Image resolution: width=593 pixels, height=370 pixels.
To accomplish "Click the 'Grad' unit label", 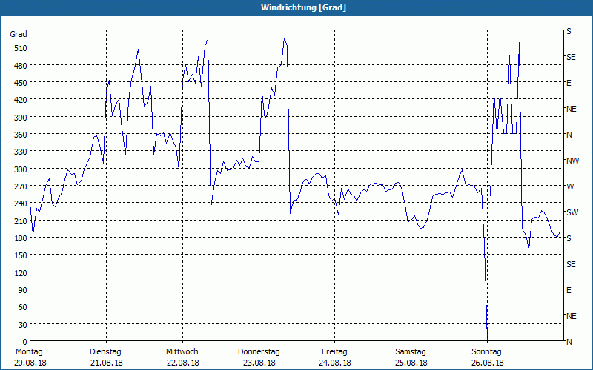I will (x=18, y=34).
